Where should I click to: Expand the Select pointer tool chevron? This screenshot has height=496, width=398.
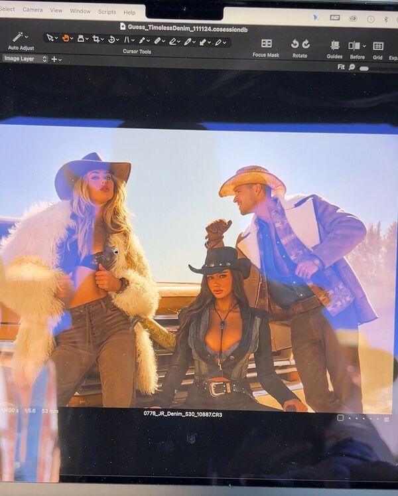[x=56, y=39]
